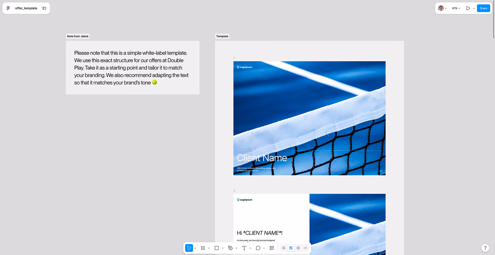
Task: Expand Frame tool options arrow
Action: [x=209, y=248]
